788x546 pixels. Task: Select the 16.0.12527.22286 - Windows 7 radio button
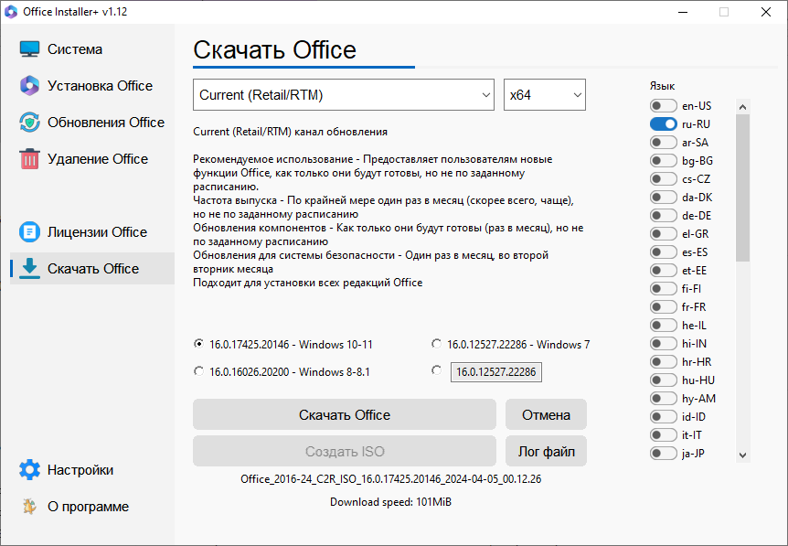point(437,345)
